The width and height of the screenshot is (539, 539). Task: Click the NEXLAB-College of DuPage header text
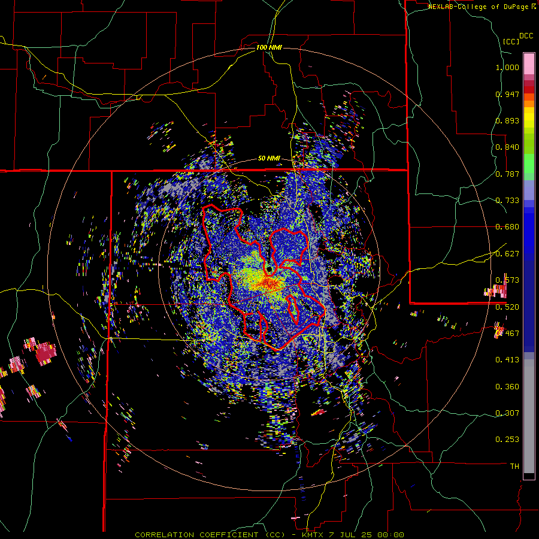[482, 7]
